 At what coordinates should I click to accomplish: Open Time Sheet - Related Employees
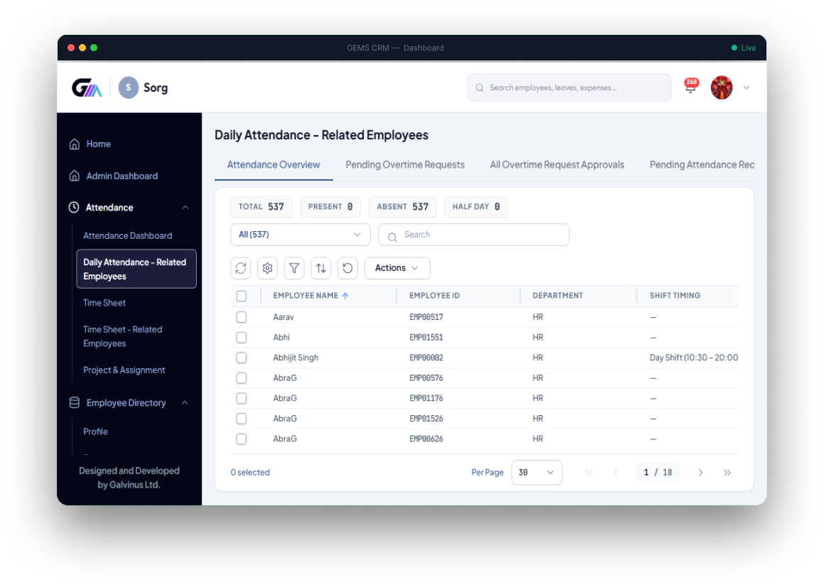tap(122, 336)
